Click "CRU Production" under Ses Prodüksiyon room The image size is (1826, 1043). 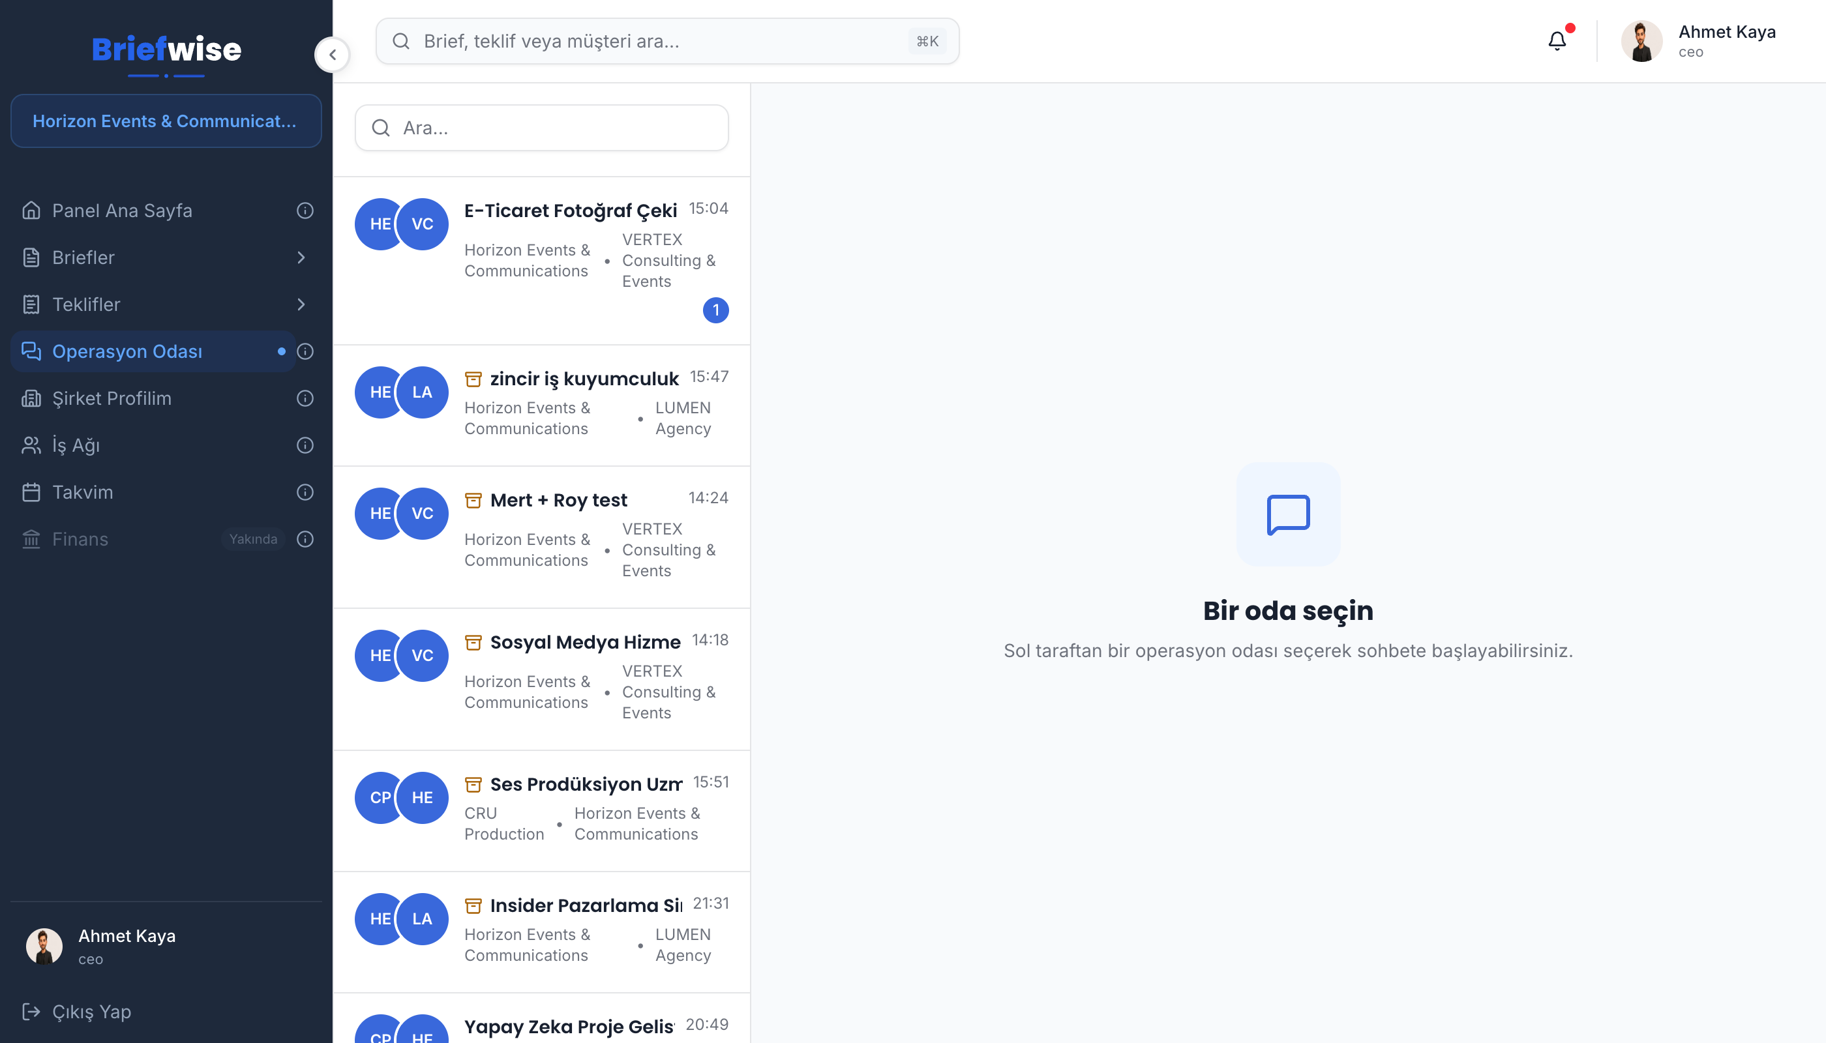(x=504, y=824)
